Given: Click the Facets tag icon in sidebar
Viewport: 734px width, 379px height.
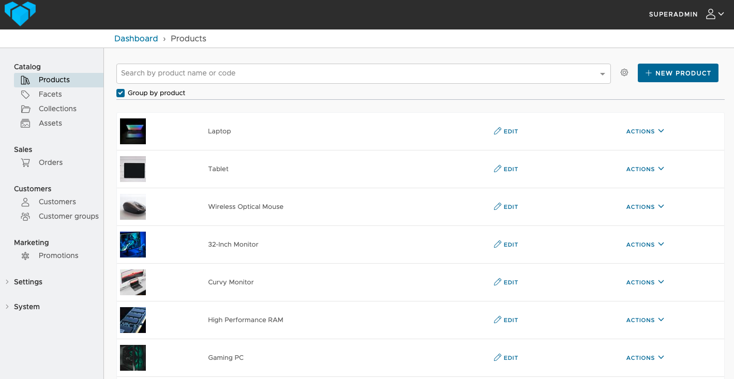Looking at the screenshot, I should click(x=25, y=94).
